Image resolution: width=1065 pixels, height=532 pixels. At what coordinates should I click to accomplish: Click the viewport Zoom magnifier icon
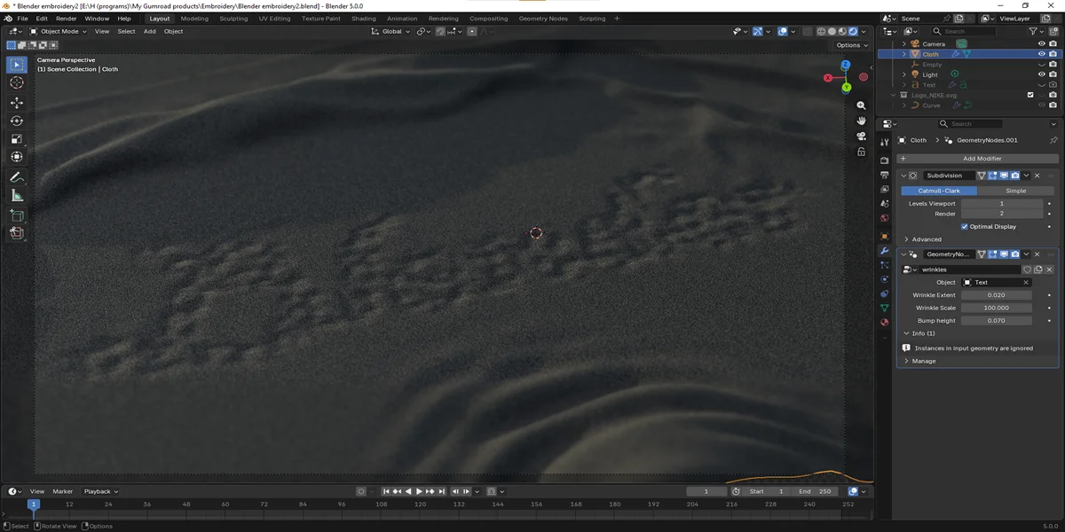coord(861,106)
